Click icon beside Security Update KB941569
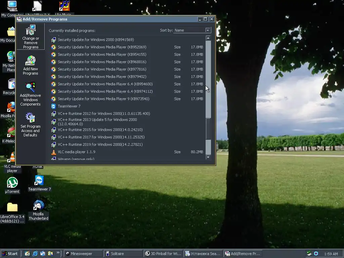344x258 pixels. [x=53, y=40]
